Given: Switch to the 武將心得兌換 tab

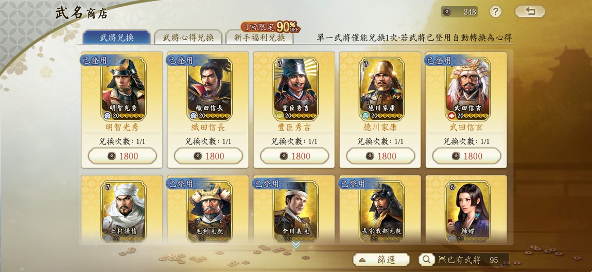Looking at the screenshot, I should (188, 38).
